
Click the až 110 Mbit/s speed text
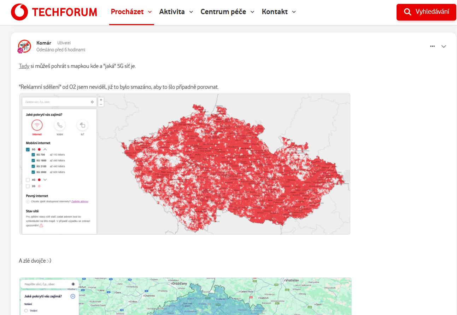pyautogui.click(x=57, y=155)
